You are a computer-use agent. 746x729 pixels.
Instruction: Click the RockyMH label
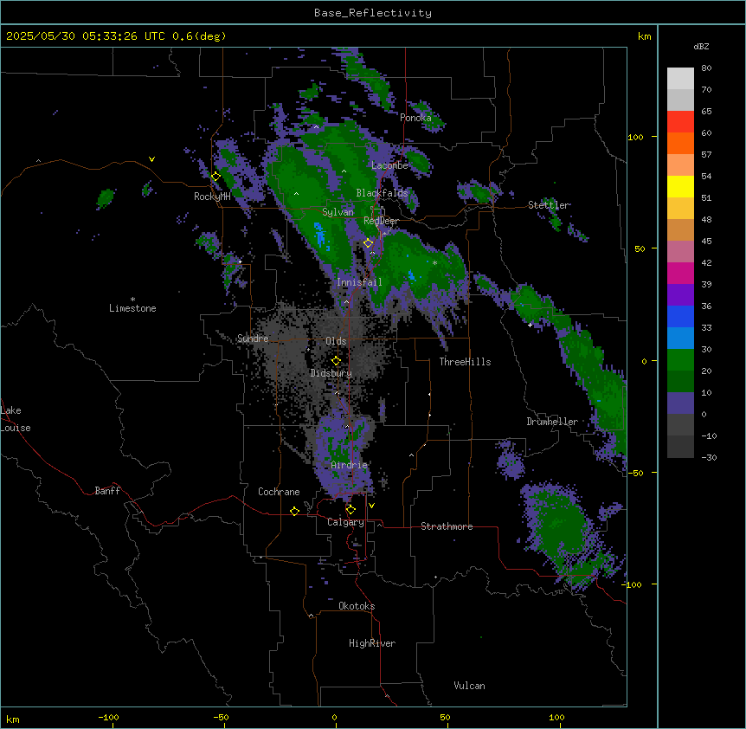(212, 197)
